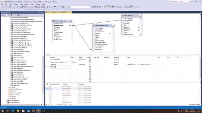Go to the next record in results navigation
The image size is (202, 113).
click(x=63, y=105)
